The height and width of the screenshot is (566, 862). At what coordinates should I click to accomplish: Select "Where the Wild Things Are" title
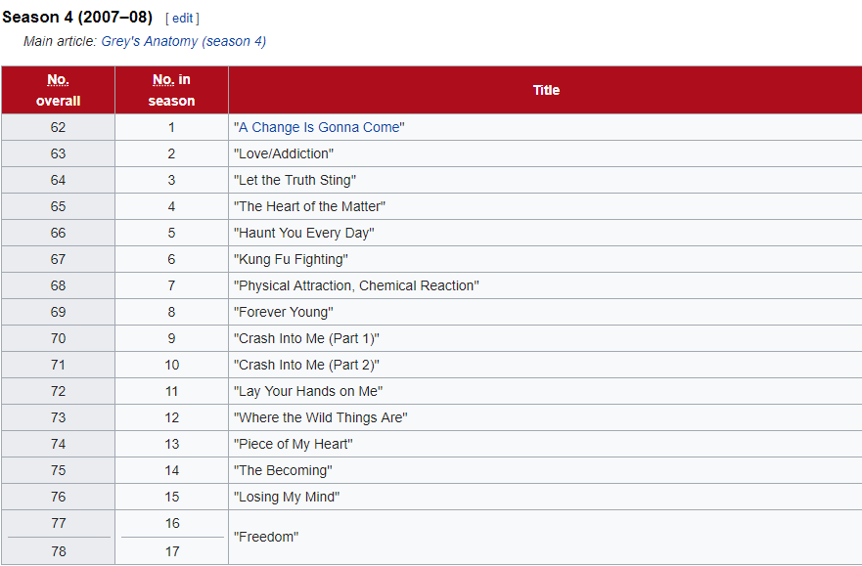pos(321,417)
